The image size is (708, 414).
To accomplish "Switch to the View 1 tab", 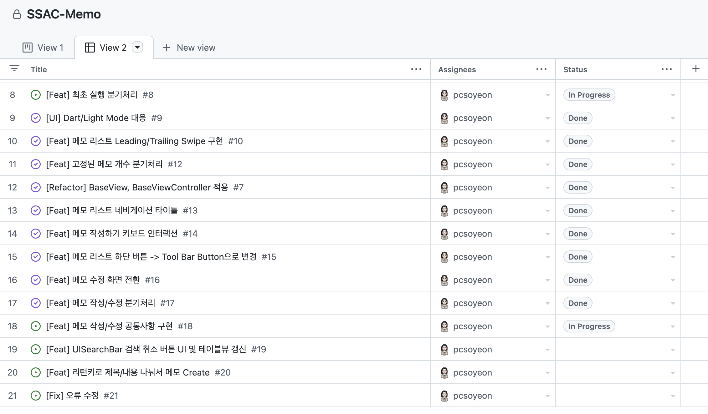I will pos(43,48).
